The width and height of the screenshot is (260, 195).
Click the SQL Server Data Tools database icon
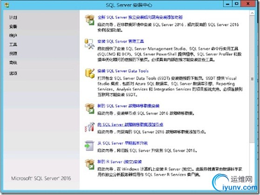click(90, 73)
